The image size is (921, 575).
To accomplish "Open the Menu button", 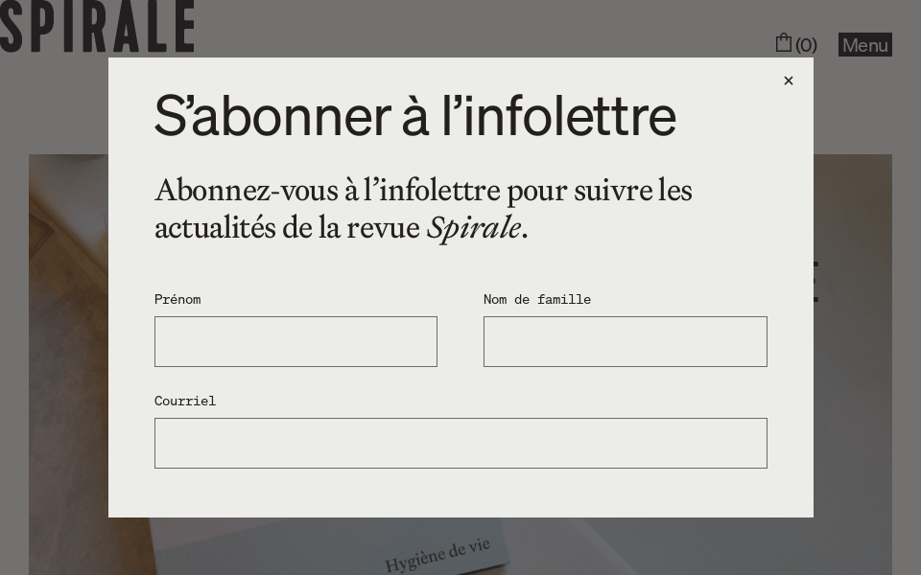I will tap(864, 45).
